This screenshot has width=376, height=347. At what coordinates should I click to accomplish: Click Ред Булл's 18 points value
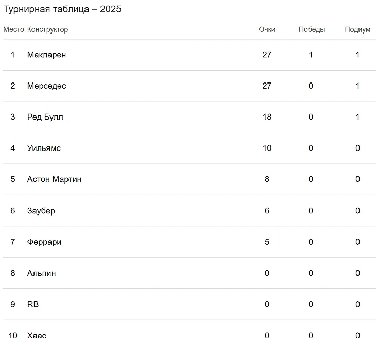pos(267,117)
